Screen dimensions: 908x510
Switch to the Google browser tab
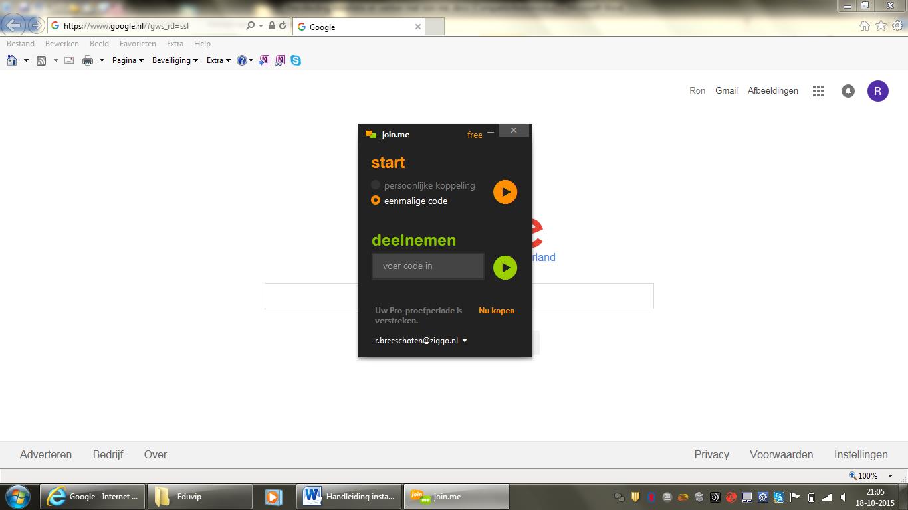[358, 27]
